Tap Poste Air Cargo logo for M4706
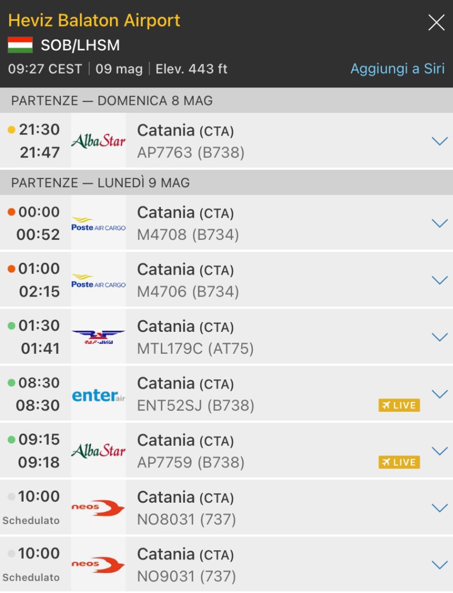The width and height of the screenshot is (453, 593). (x=98, y=280)
